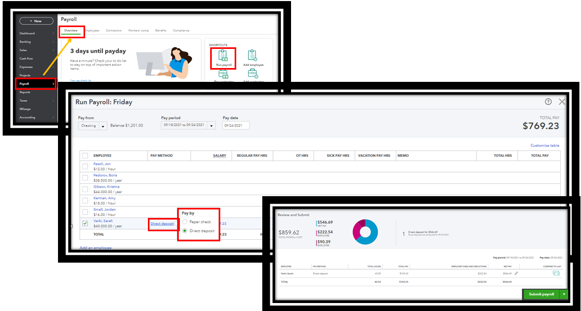Check the box for Small, Jordan
The height and width of the screenshot is (311, 581).
point(85,212)
